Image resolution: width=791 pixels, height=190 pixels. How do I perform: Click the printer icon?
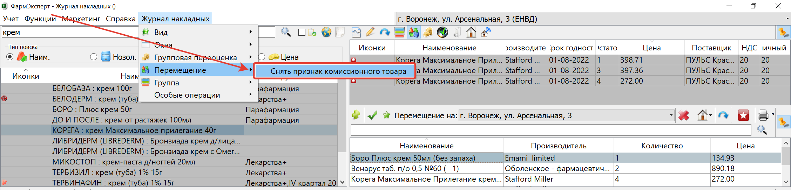(x=763, y=115)
